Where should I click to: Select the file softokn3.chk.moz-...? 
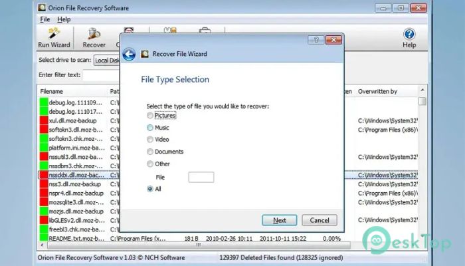pyautogui.click(x=76, y=138)
